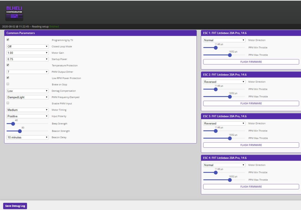Click ESC 4 1832 µs throttle value
Viewport: 301px width, 210px height.
click(x=233, y=176)
